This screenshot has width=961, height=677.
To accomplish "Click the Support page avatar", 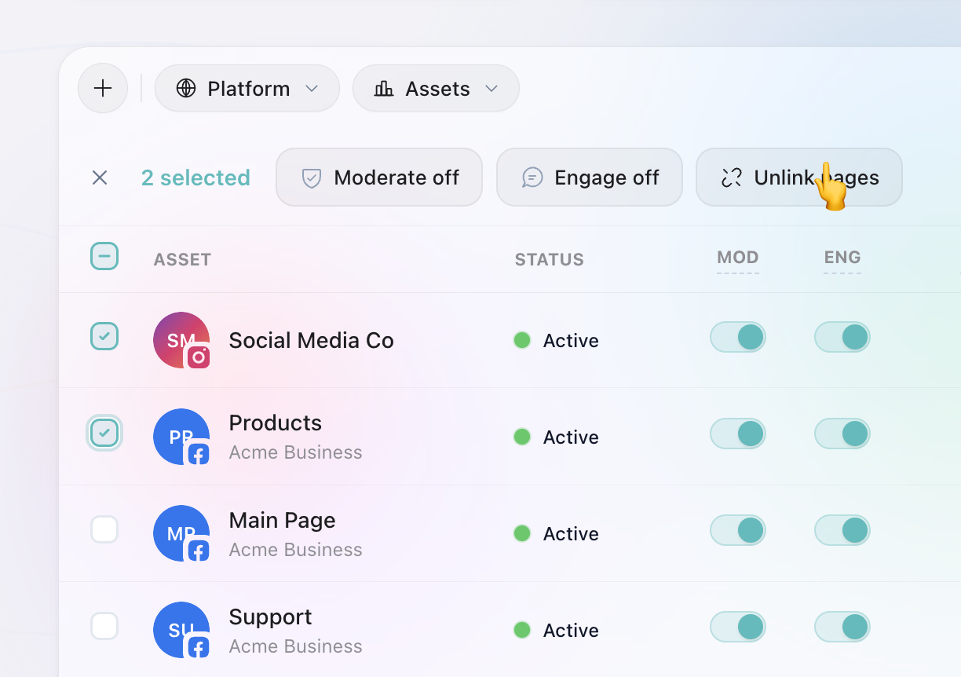I will (181, 629).
